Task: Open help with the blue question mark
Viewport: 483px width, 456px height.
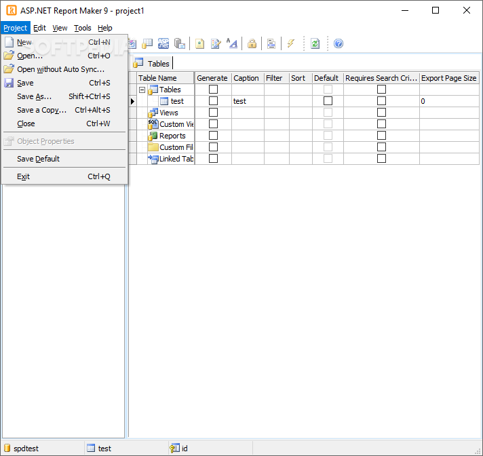Action: (339, 43)
